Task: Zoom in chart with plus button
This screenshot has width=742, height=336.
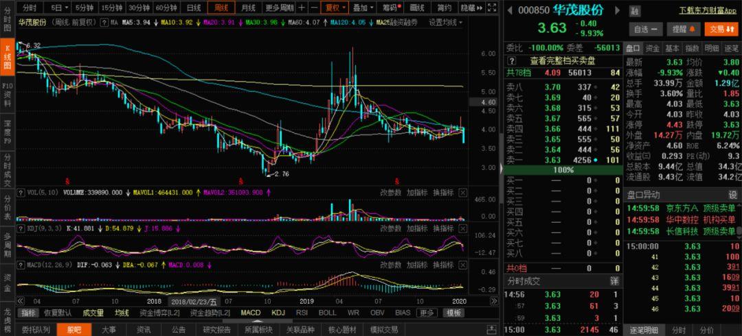Action: [x=302, y=8]
